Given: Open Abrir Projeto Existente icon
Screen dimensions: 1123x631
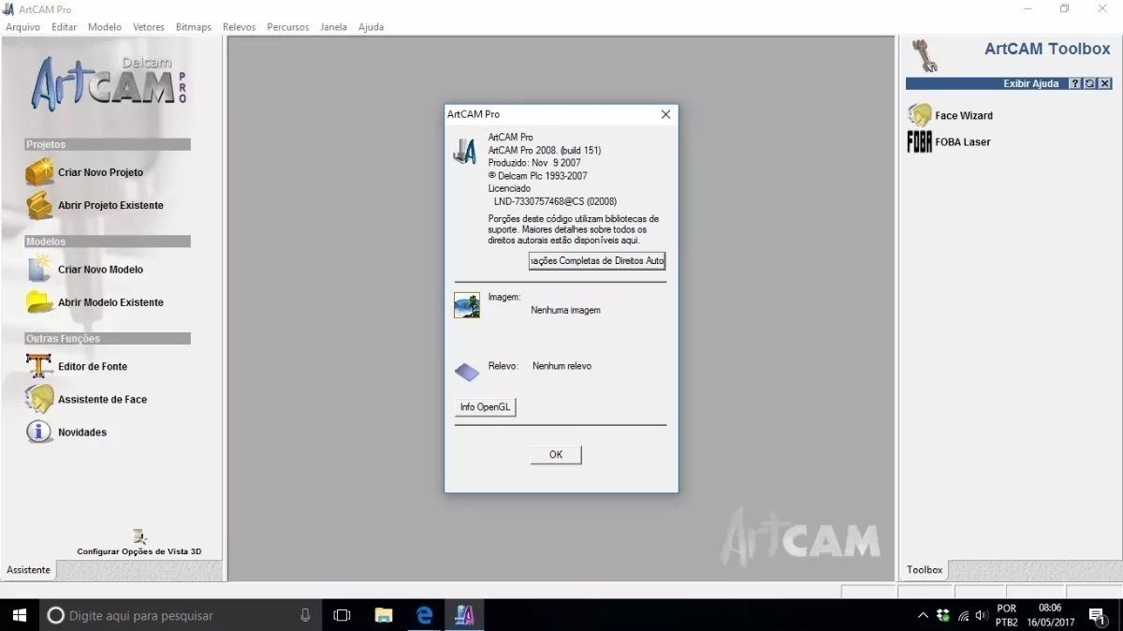Looking at the screenshot, I should [x=39, y=205].
